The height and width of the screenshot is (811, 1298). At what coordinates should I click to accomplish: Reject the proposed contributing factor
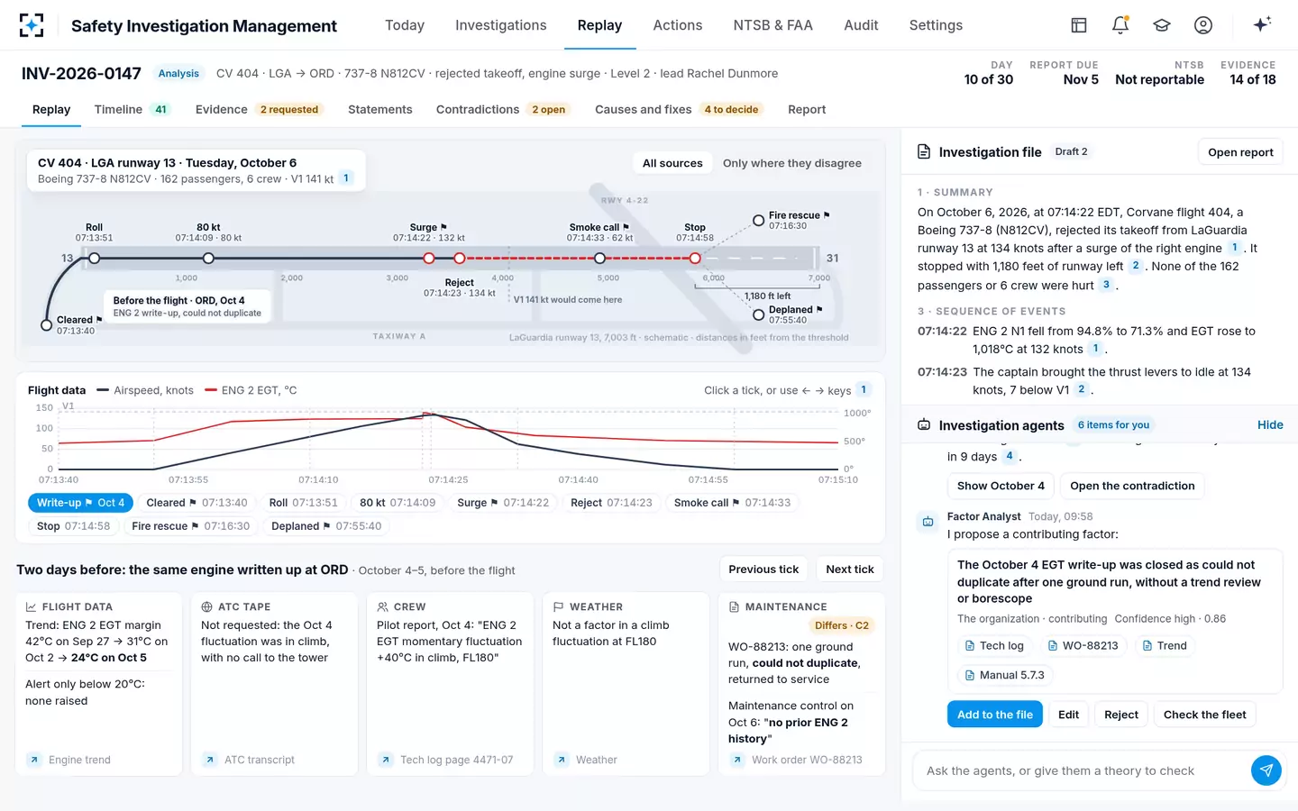point(1121,715)
